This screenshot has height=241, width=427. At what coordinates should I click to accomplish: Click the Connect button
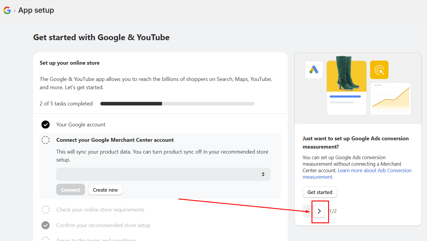click(x=70, y=189)
